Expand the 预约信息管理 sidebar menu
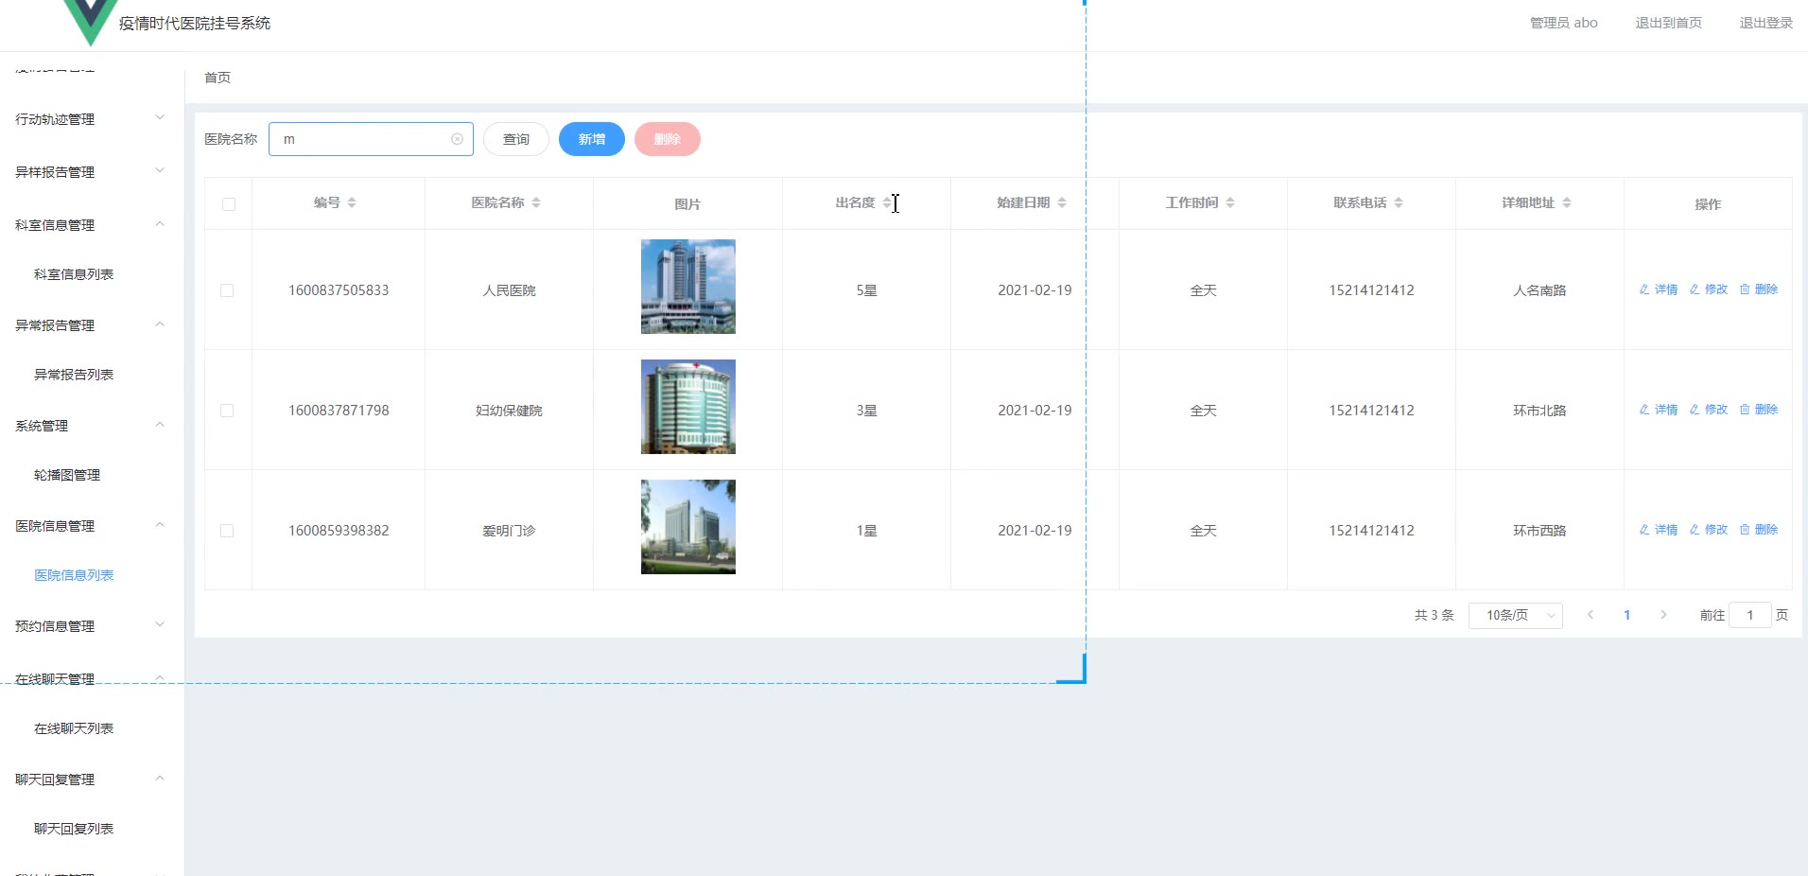Screen dimensions: 1808x876 pyautogui.click(x=92, y=626)
